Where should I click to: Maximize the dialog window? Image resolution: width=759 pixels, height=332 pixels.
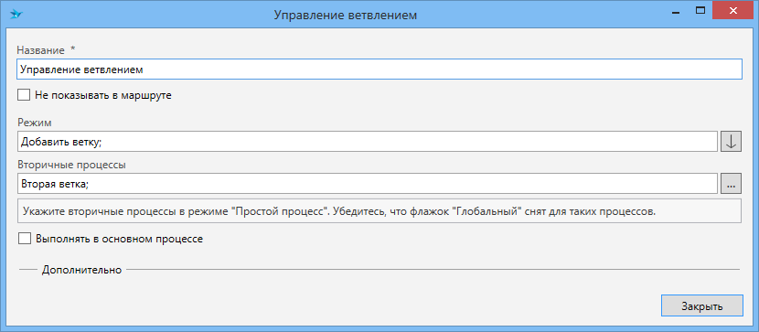click(x=700, y=11)
